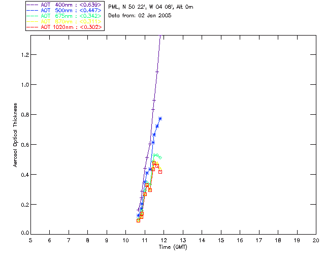
Task: Click the x-axis tick label 12
Action: click(x=164, y=240)
